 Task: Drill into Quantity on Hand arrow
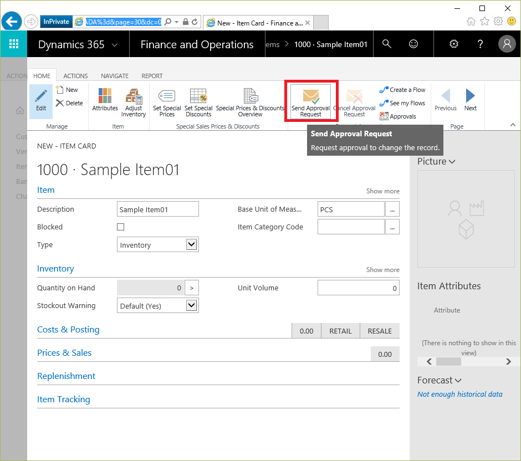pyautogui.click(x=192, y=288)
